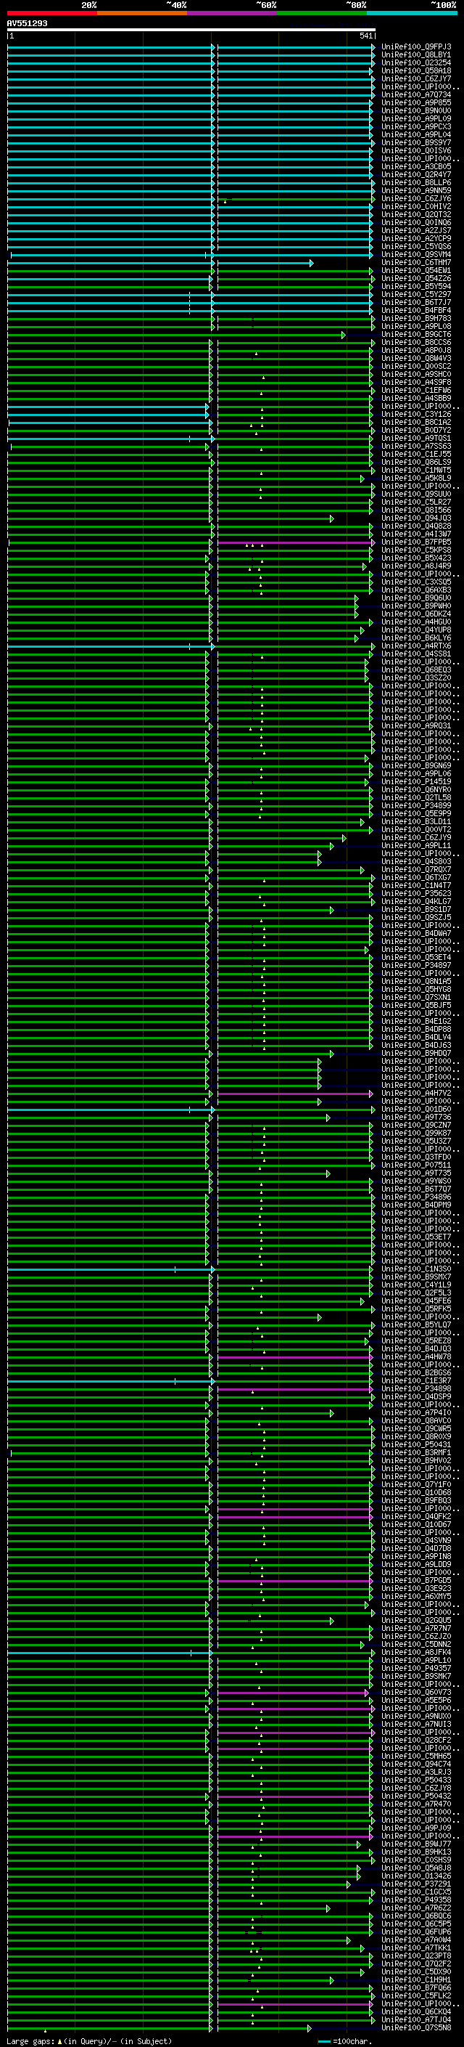Click hit label UniRef100_P49358
Screen dimensions: 464x2047
415,1899
